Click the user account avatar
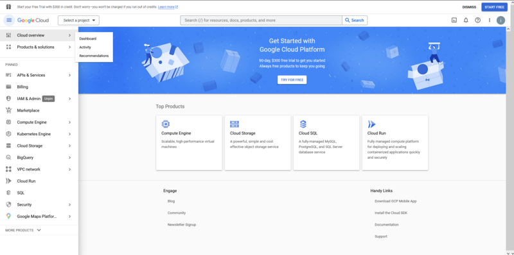The height and width of the screenshot is (255, 514). point(501,21)
